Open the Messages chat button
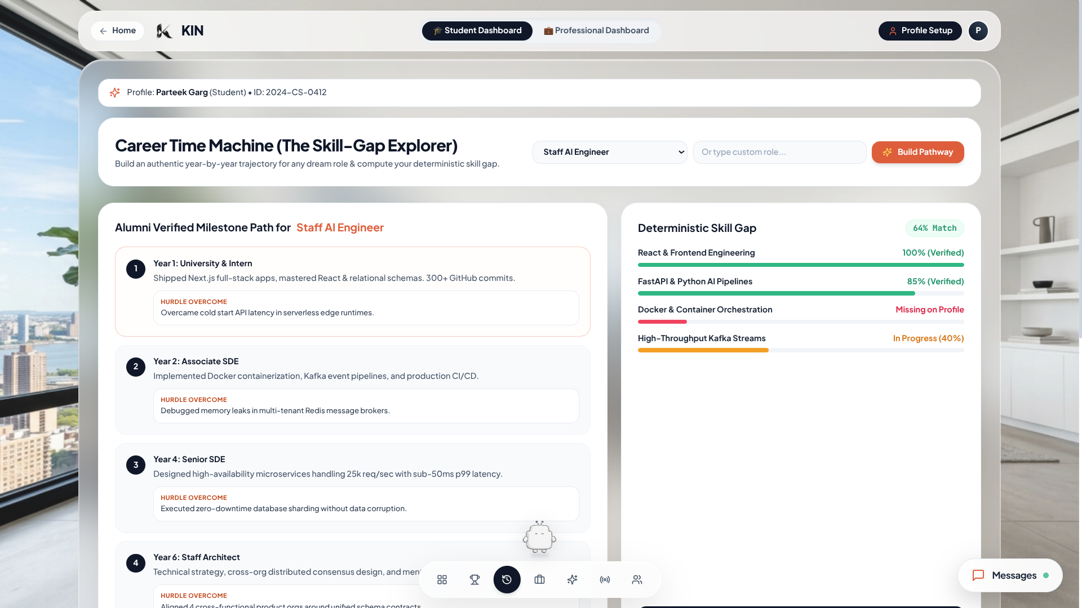 (1010, 575)
